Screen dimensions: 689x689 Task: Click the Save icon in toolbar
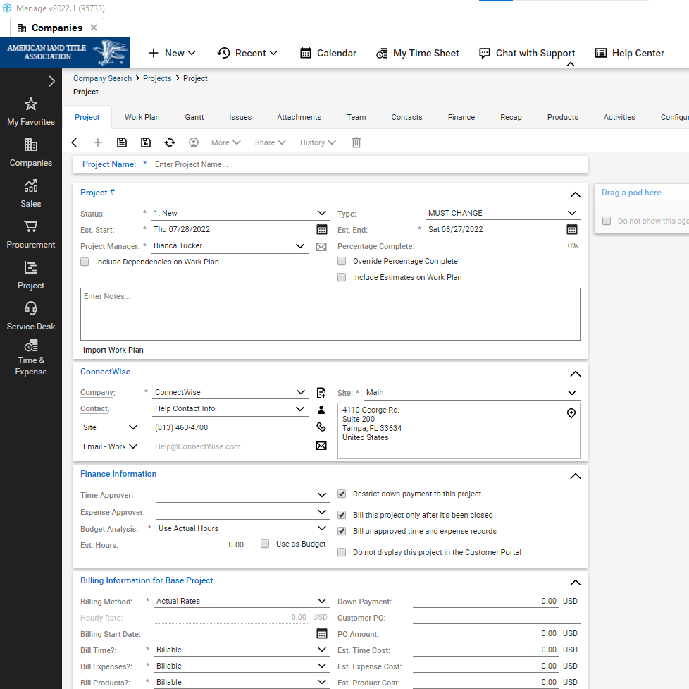click(122, 142)
